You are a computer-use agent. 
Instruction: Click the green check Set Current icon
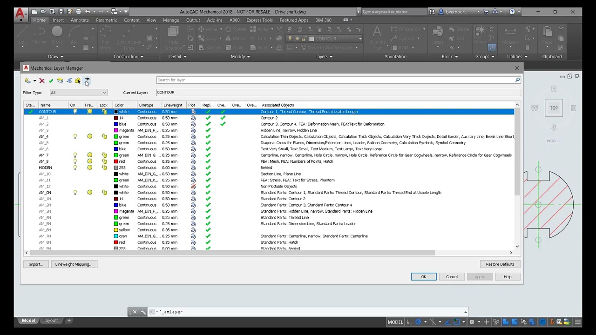click(51, 81)
